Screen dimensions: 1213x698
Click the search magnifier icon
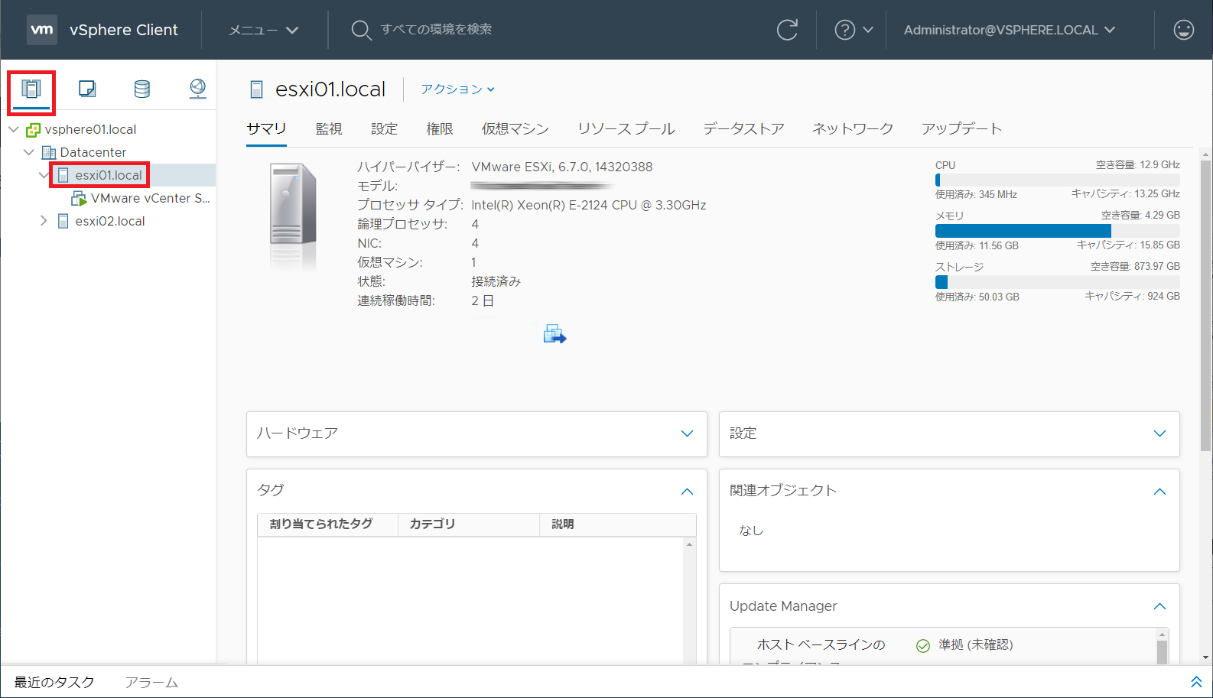click(361, 30)
